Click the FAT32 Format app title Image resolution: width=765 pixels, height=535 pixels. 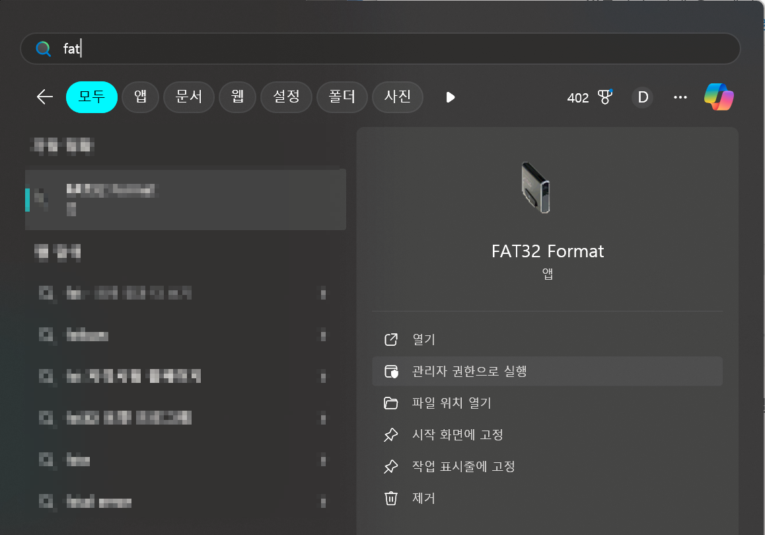pos(548,251)
